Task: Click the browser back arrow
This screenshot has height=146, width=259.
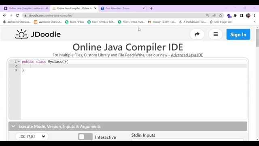Action: pyautogui.click(x=4, y=15)
